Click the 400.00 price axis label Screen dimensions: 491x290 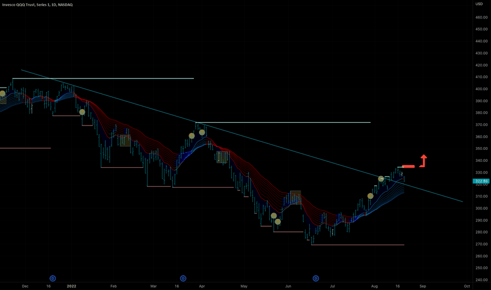pos(482,89)
